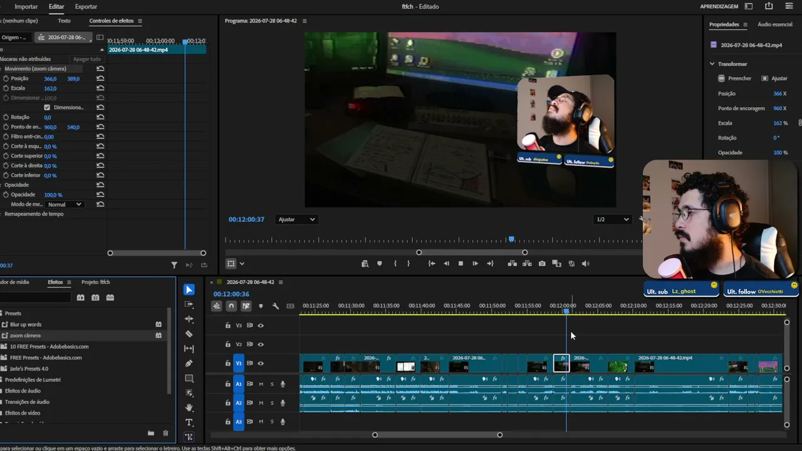Click the Ajustar button in Propriedades
The image size is (802, 451).
(x=774, y=78)
